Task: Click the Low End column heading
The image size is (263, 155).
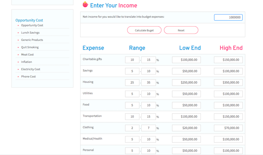Action: 190,48
